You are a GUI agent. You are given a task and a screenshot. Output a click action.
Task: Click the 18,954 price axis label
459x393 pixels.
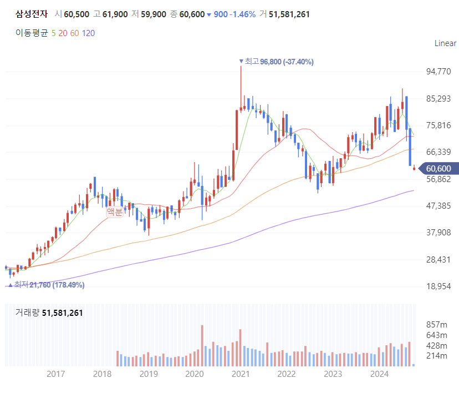point(438,286)
